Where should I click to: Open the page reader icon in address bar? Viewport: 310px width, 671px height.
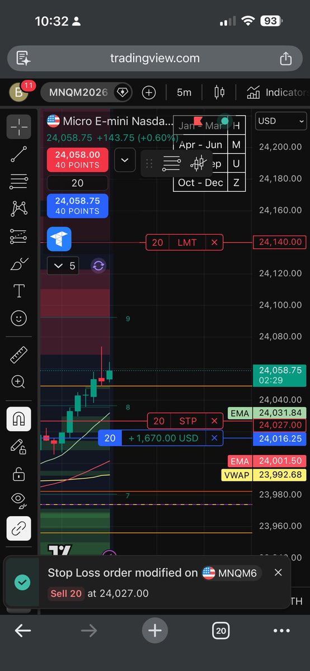[24, 58]
